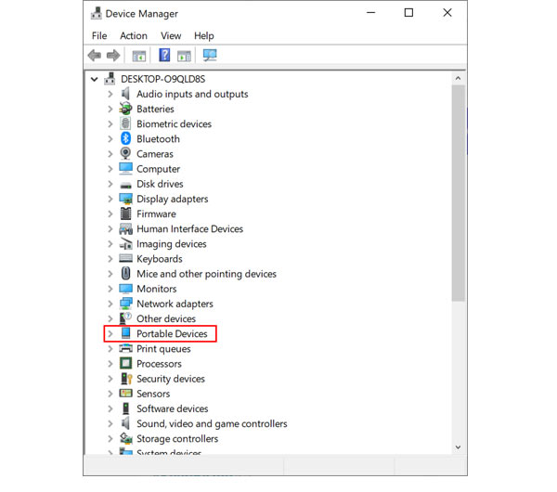Expand the Portable Devices category
The image size is (557, 492).
point(110,334)
